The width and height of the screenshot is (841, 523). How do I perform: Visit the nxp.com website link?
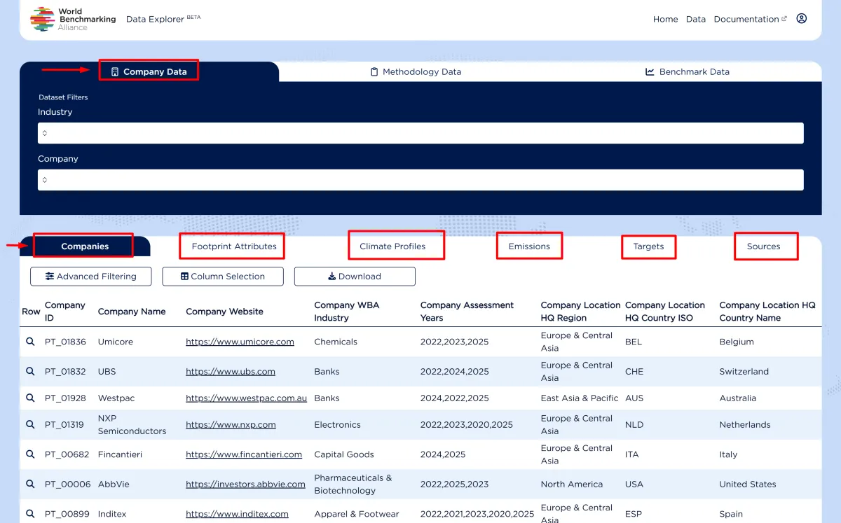click(231, 424)
